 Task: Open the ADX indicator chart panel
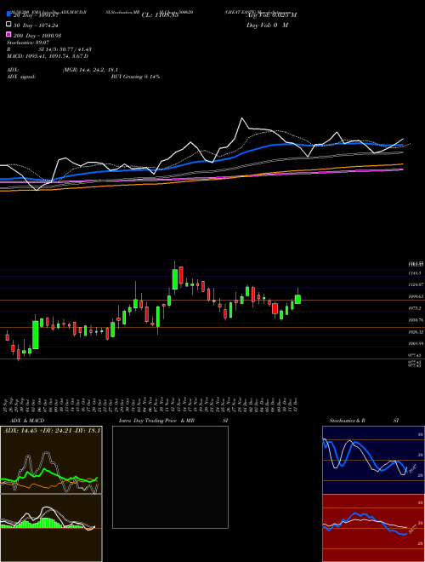tap(51, 460)
